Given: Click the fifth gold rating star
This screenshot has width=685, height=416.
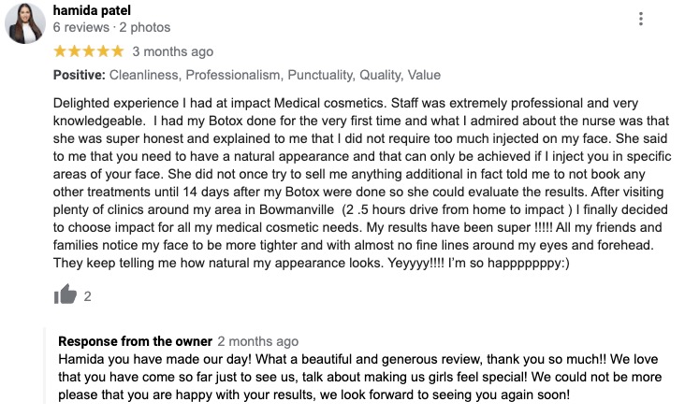Looking at the screenshot, I should pyautogui.click(x=117, y=51).
